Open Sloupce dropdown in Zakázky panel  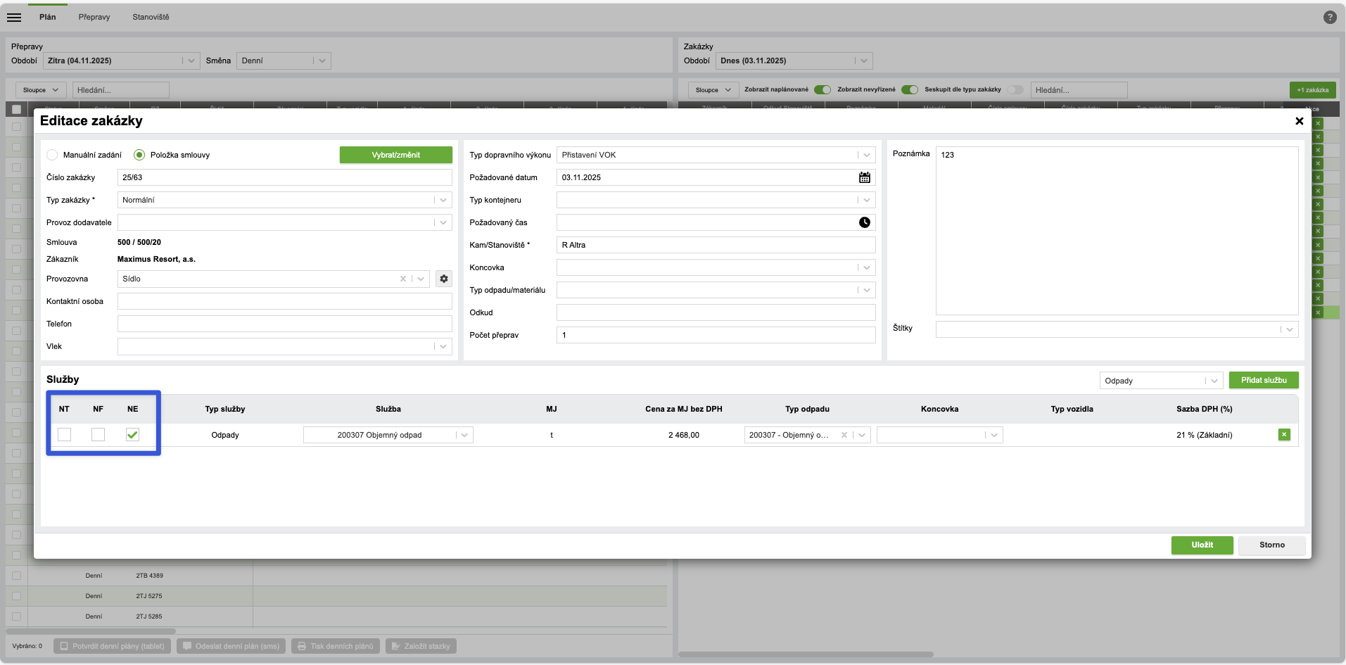click(x=713, y=90)
